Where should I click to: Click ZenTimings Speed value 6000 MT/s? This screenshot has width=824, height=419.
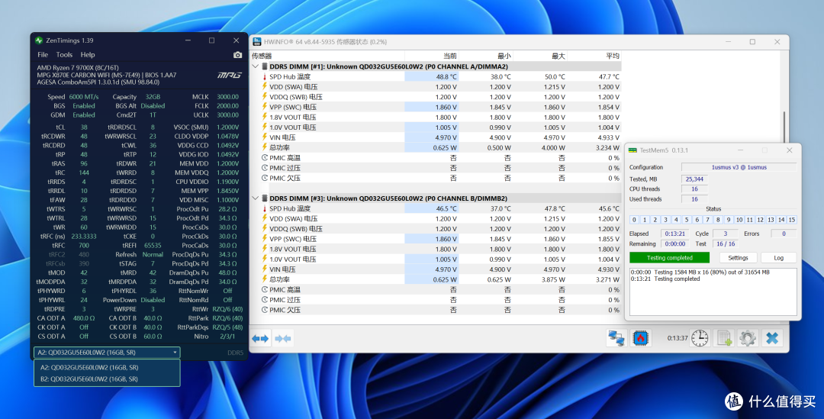(x=84, y=97)
